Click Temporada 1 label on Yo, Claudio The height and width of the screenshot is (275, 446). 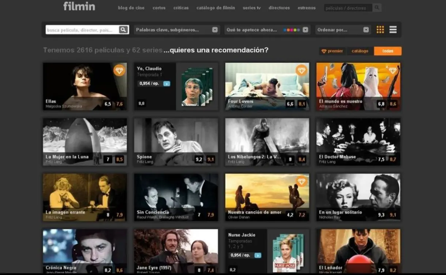(x=149, y=75)
